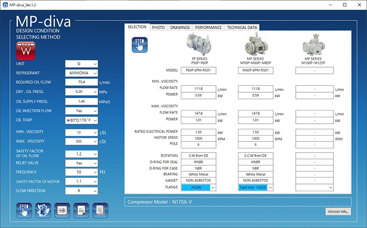Click the Compressor Model N170JL-V bar
Screen dimensions: 367x228
pos(238,202)
